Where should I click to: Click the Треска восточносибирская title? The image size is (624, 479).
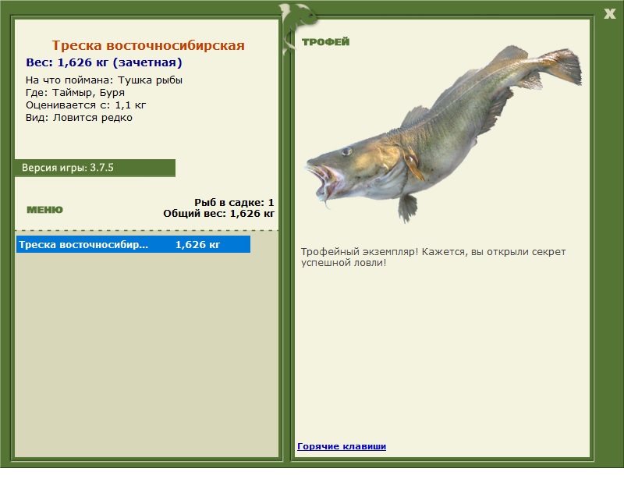[x=148, y=45]
